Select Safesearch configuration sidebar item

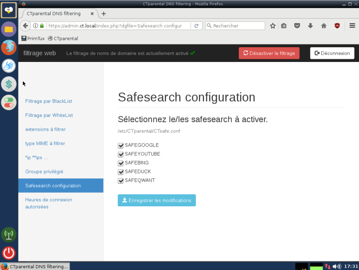[x=61, y=186]
